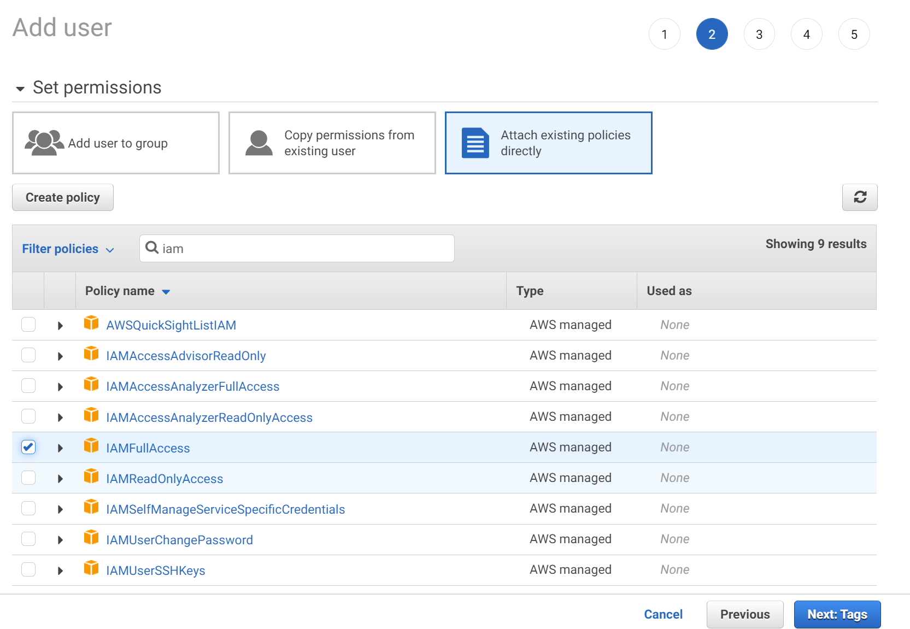Screen dimensions: 910x629
Task: Click the Previous button
Action: [745, 614]
